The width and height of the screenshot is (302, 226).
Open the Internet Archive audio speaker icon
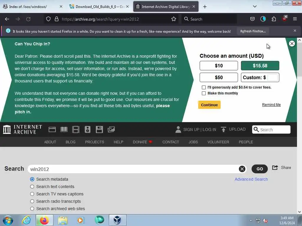(x=87, y=129)
